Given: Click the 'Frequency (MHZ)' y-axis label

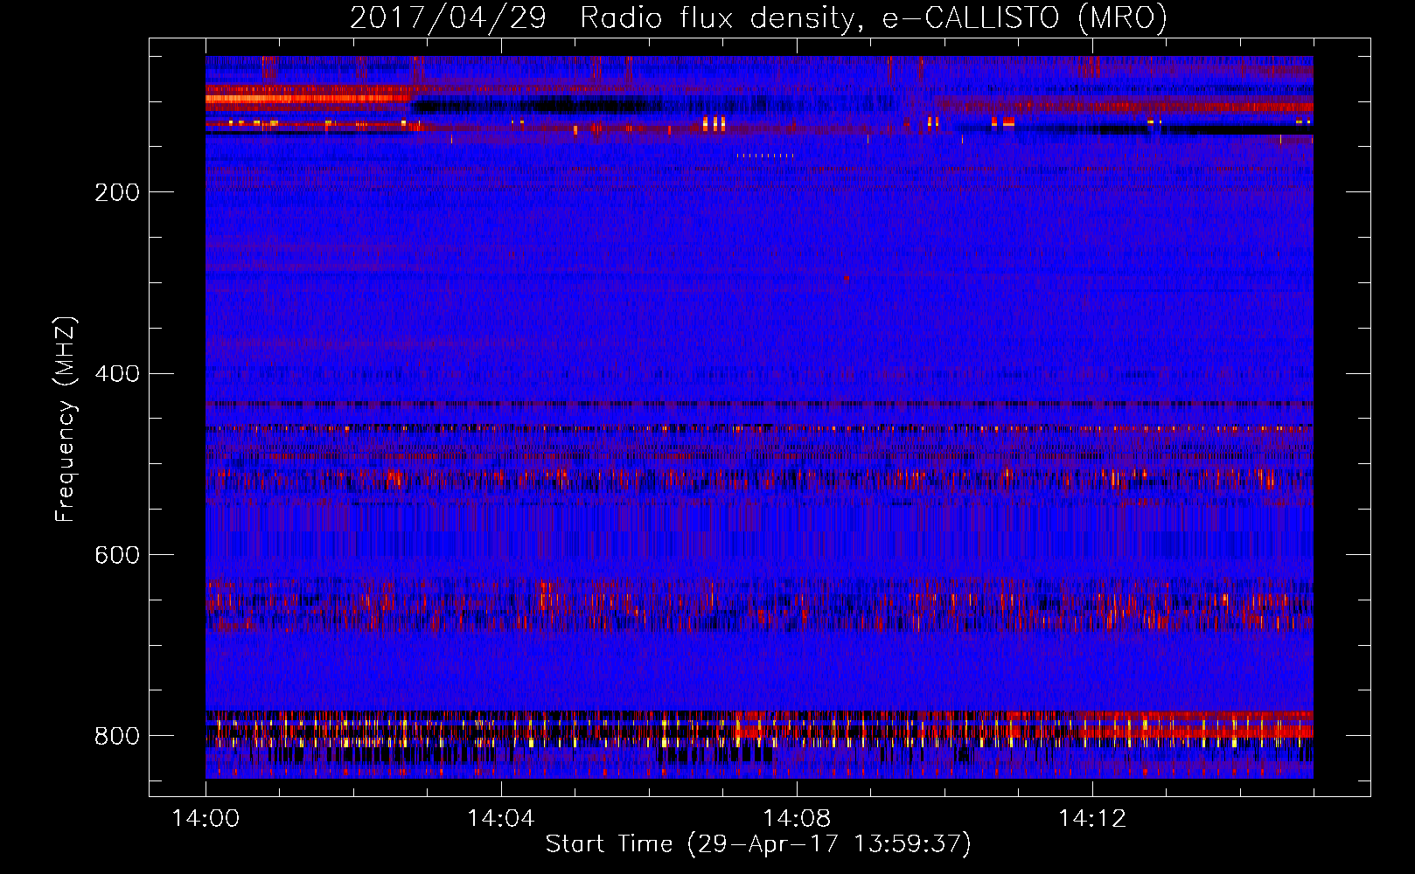Looking at the screenshot, I should coord(65,420).
